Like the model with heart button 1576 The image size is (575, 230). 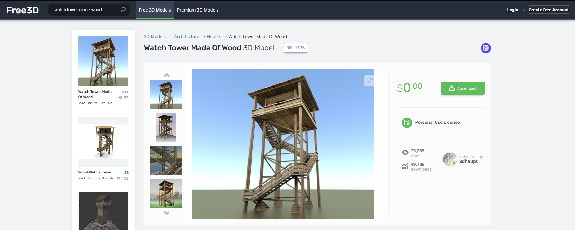[296, 48]
